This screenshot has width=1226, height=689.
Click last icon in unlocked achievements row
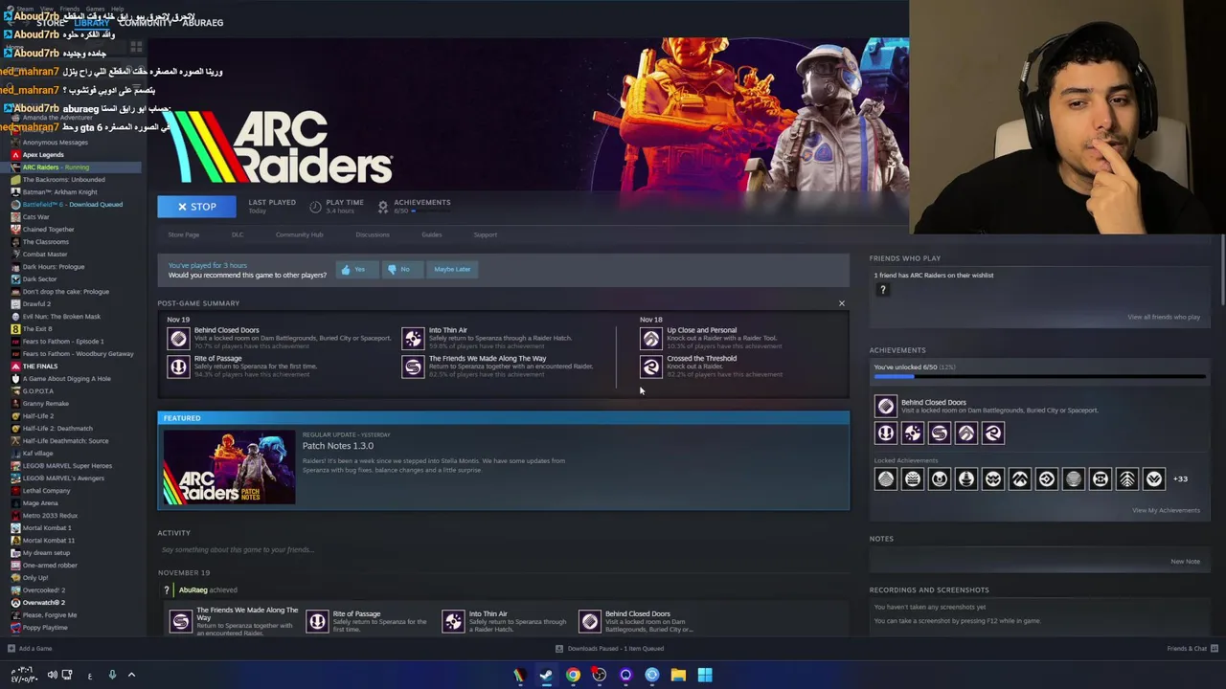(x=992, y=433)
